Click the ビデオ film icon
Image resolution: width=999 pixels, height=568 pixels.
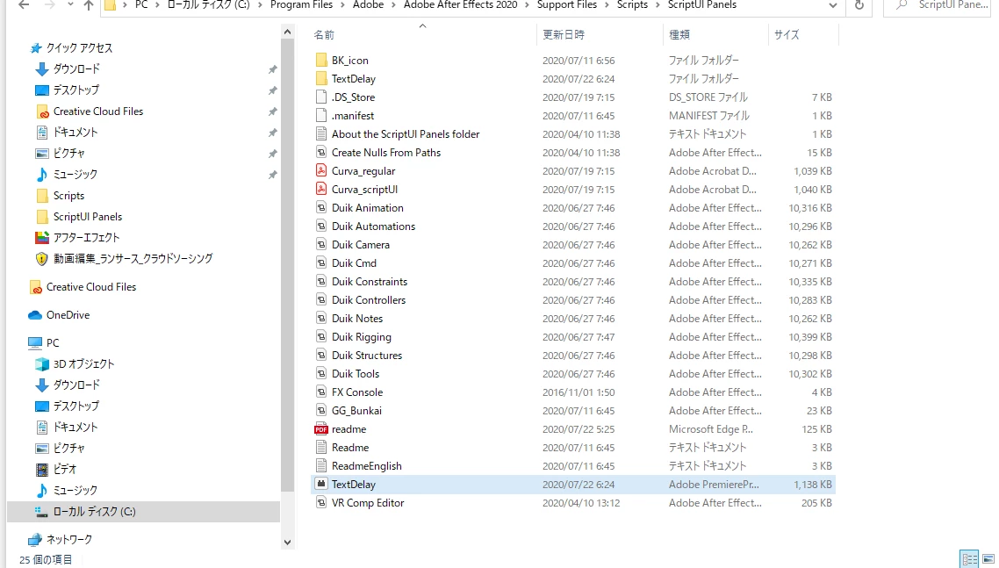42,470
